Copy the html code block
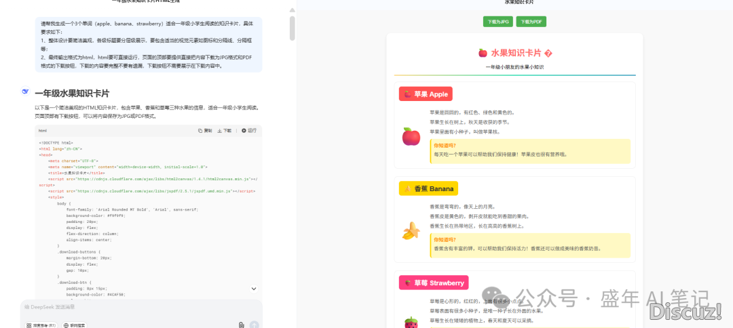This screenshot has height=328, width=733. click(x=205, y=131)
